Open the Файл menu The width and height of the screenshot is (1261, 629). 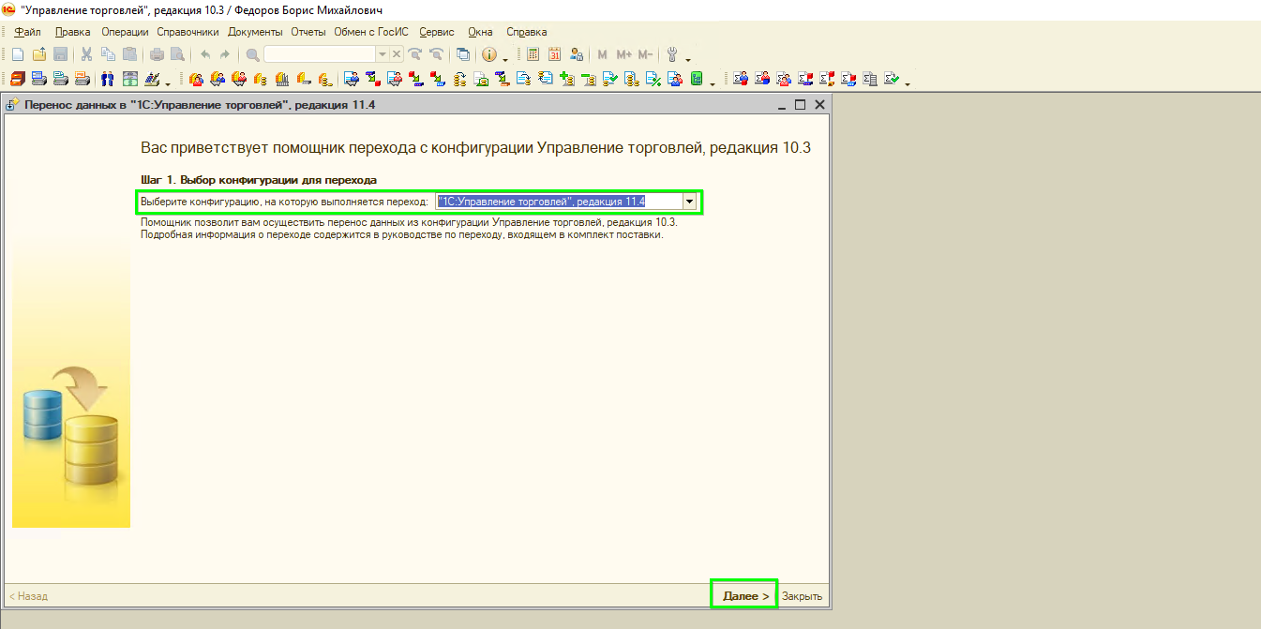(x=28, y=32)
